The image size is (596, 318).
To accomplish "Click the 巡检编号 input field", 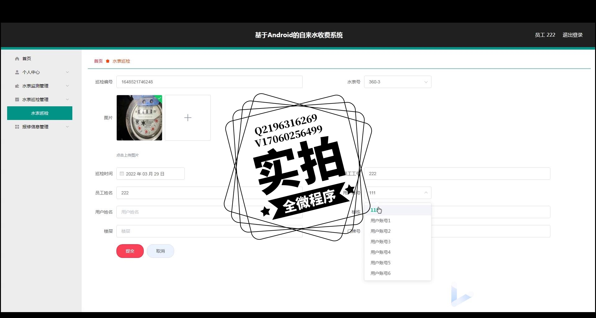I will [210, 82].
